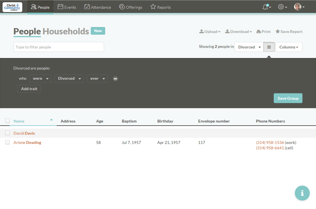Go to the Offerings tab
Image resolution: width=316 pixels, height=209 pixels.
pos(130,7)
